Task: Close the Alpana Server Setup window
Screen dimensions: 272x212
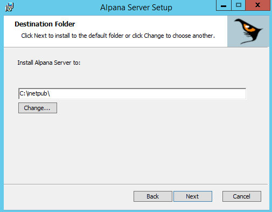Action: click(257, 5)
